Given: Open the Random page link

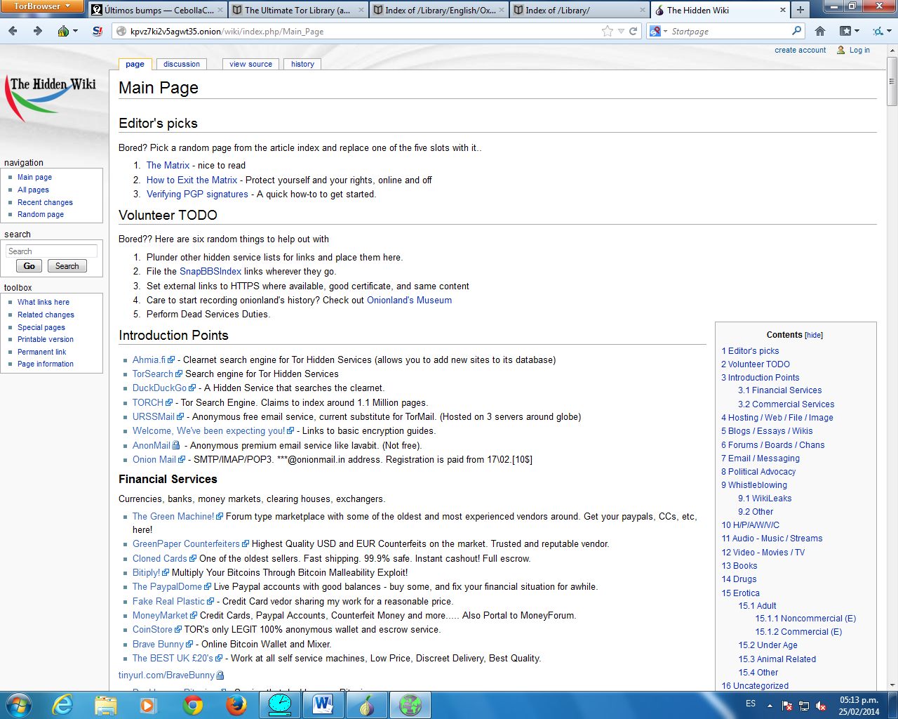Looking at the screenshot, I should click(41, 215).
